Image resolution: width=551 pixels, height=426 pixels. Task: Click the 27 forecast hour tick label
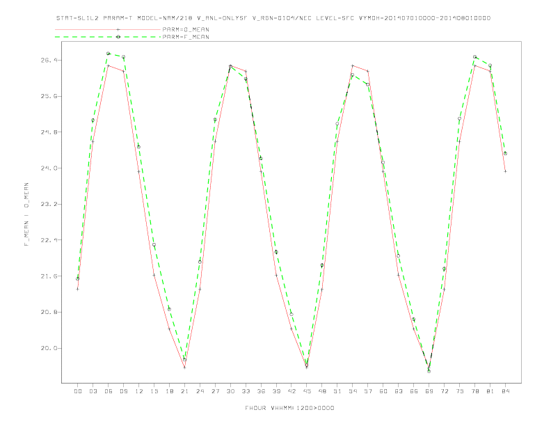pyautogui.click(x=215, y=391)
